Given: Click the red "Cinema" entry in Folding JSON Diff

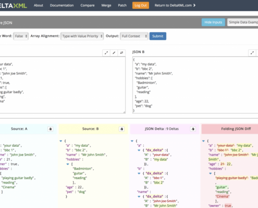Looking at the screenshot, I should 223,197.
